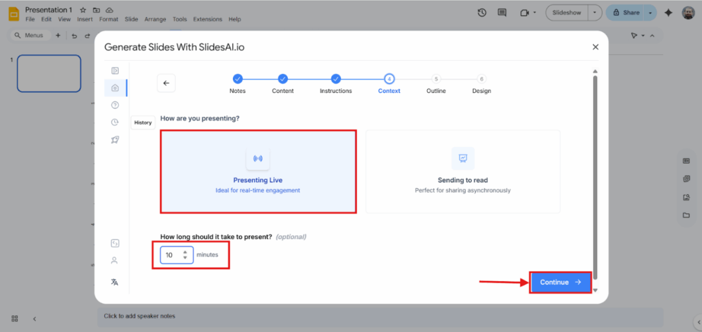This screenshot has width=702, height=332.
Task: Star the Presentation 1 document
Action: pos(83,10)
